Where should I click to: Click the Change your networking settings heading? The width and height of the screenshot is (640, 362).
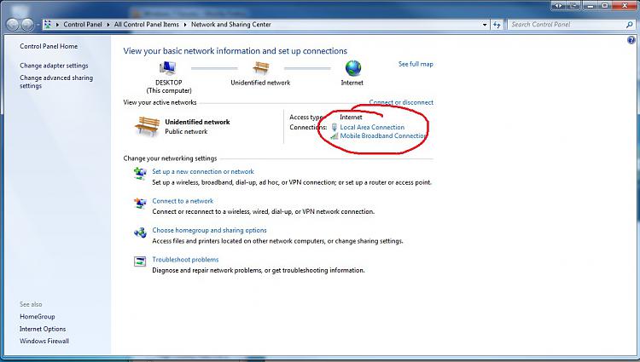tap(170, 158)
